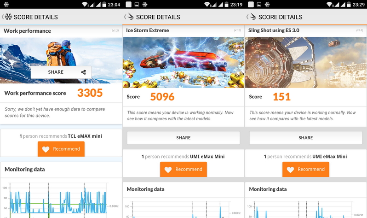Tap the 3DMark logo beside Ice Storm header
Viewport: 367px width, 218px height.
coord(130,17)
